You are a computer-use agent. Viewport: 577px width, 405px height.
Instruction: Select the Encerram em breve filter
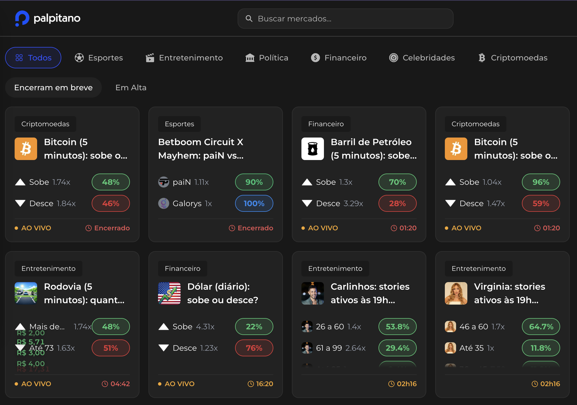pos(53,87)
